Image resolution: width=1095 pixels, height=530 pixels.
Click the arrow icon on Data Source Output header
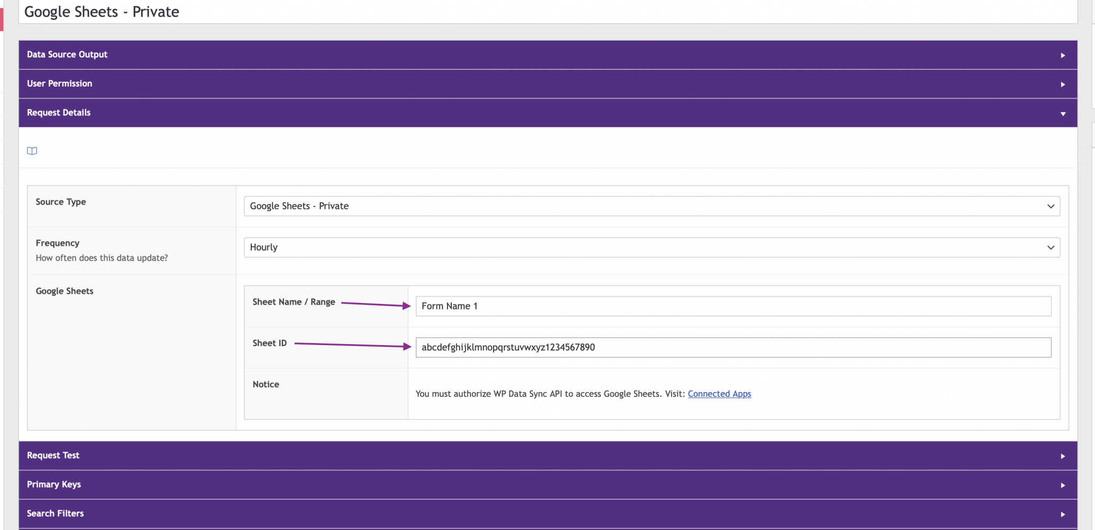(1062, 54)
